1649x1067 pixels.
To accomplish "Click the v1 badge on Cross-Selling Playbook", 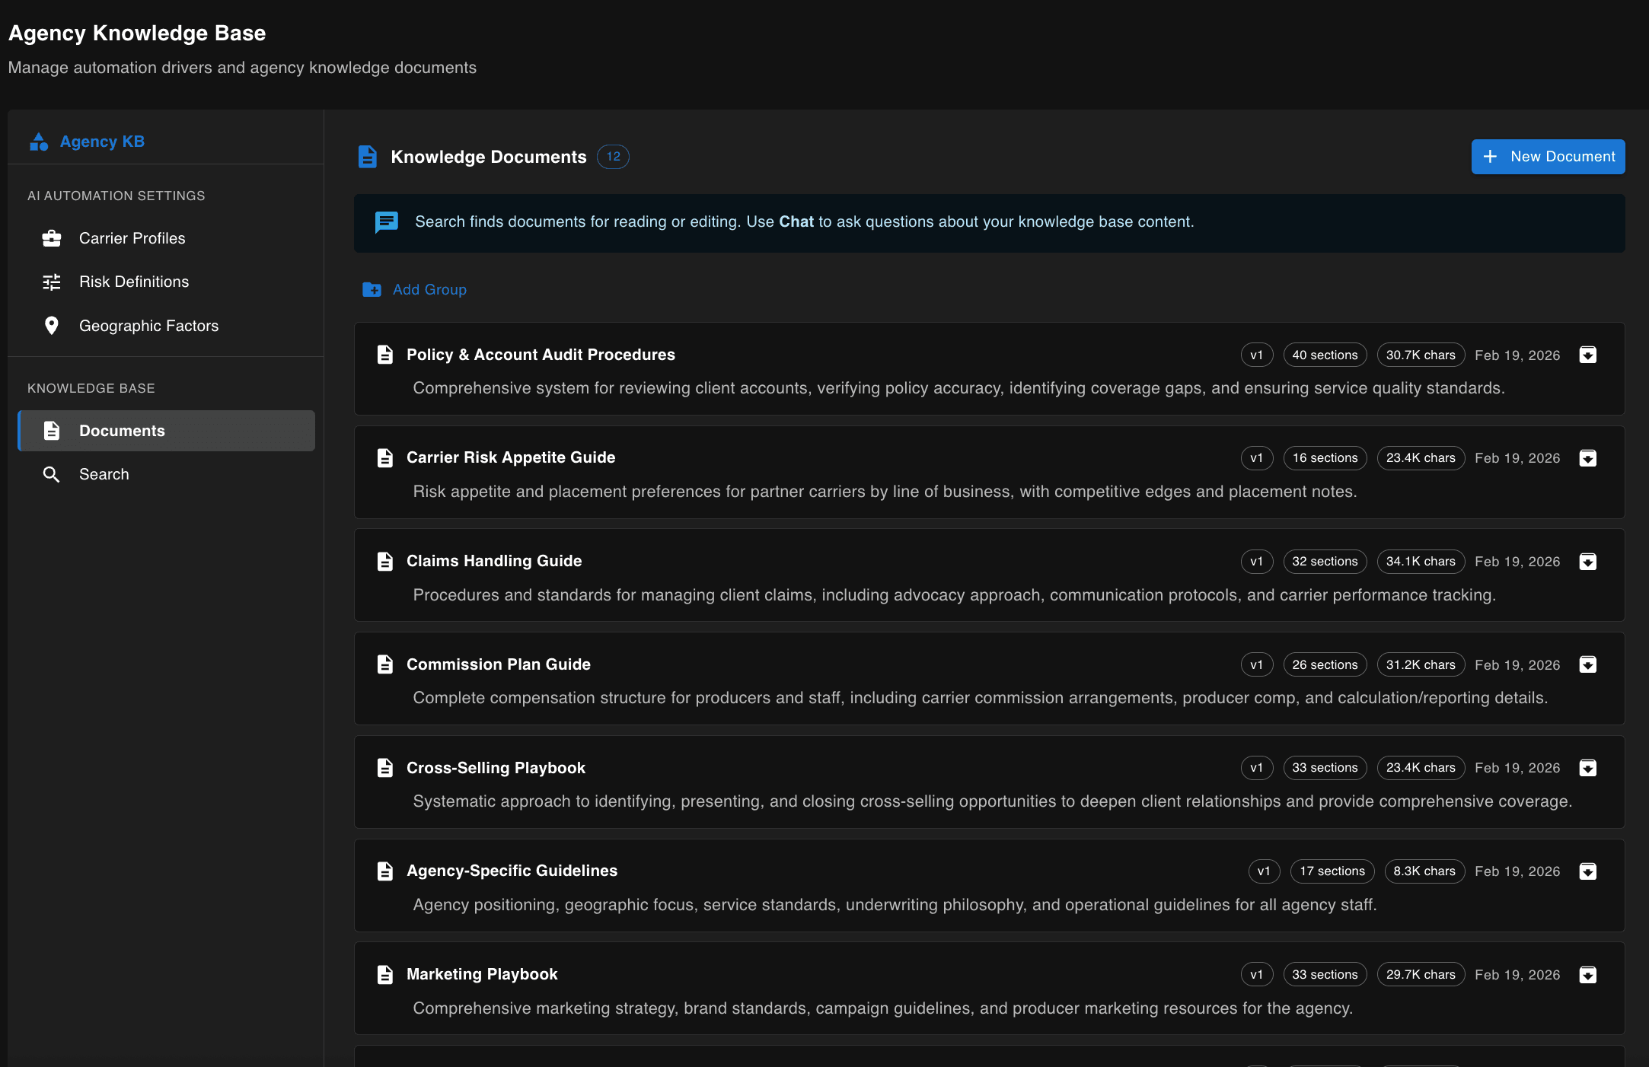I will [x=1256, y=768].
